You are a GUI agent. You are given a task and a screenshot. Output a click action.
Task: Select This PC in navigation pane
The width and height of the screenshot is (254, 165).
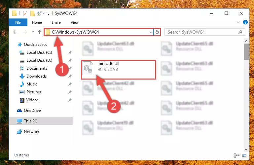[41, 121]
